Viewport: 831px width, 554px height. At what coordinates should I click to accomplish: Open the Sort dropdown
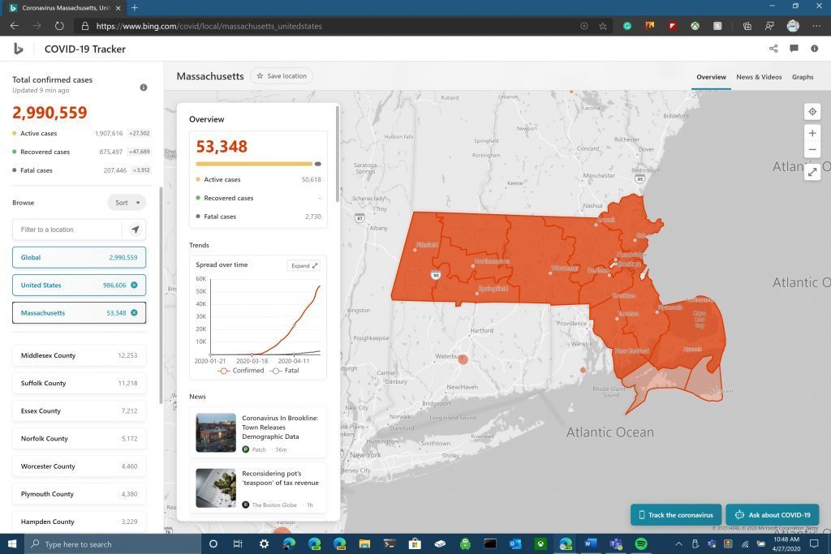(x=127, y=203)
